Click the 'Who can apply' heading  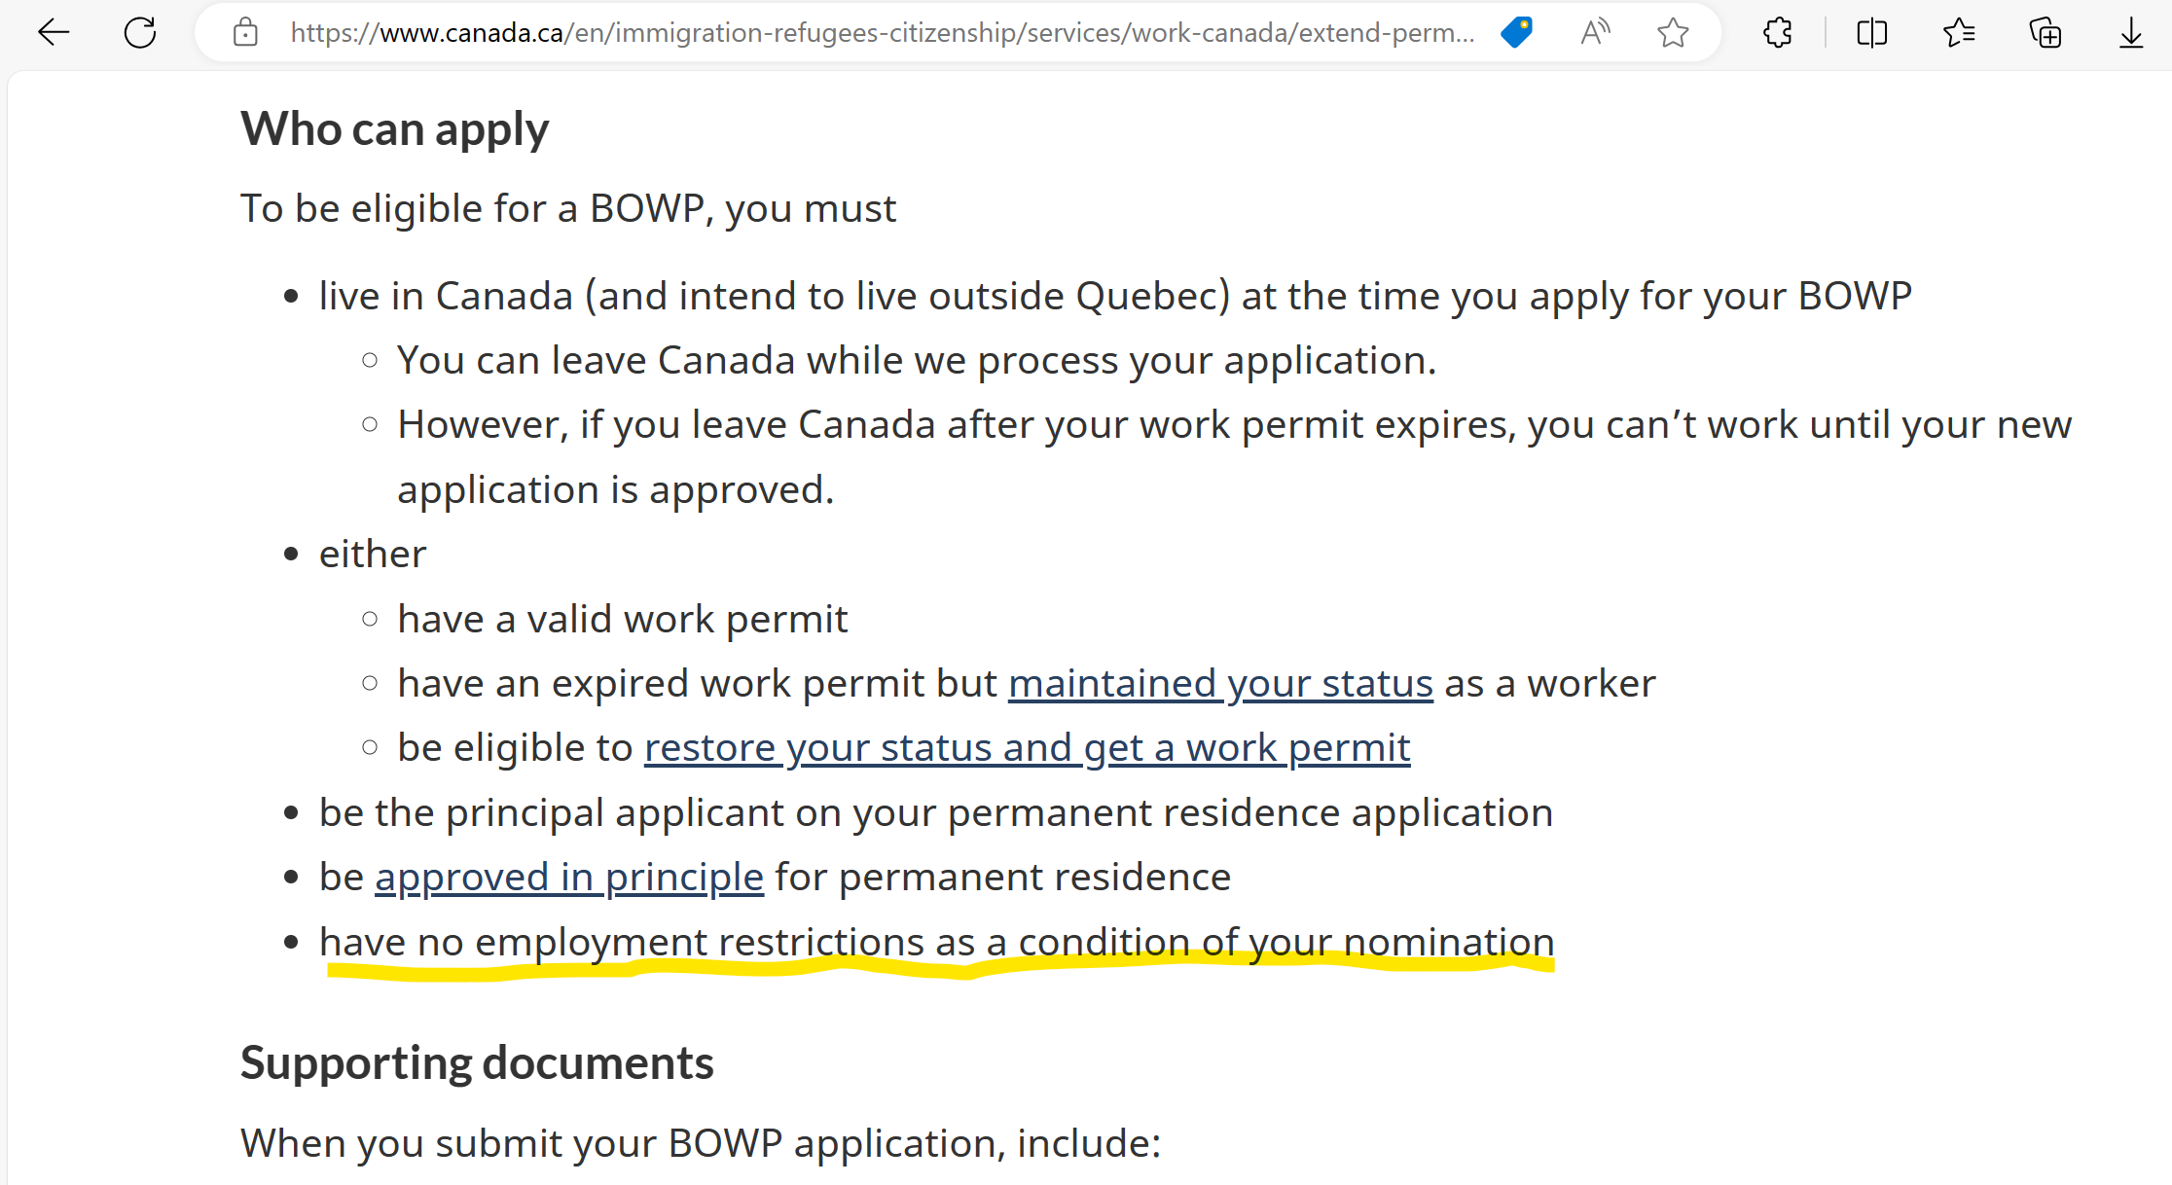tap(394, 127)
